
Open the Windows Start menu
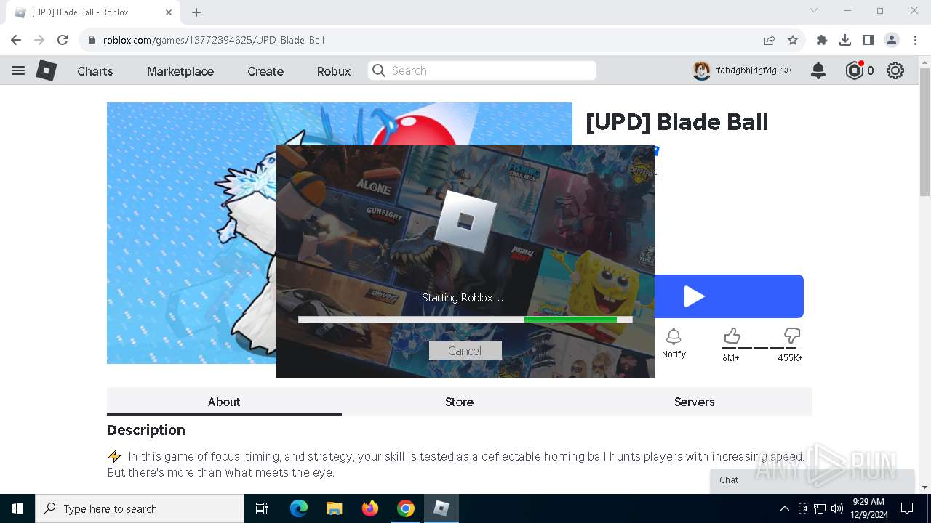17,508
